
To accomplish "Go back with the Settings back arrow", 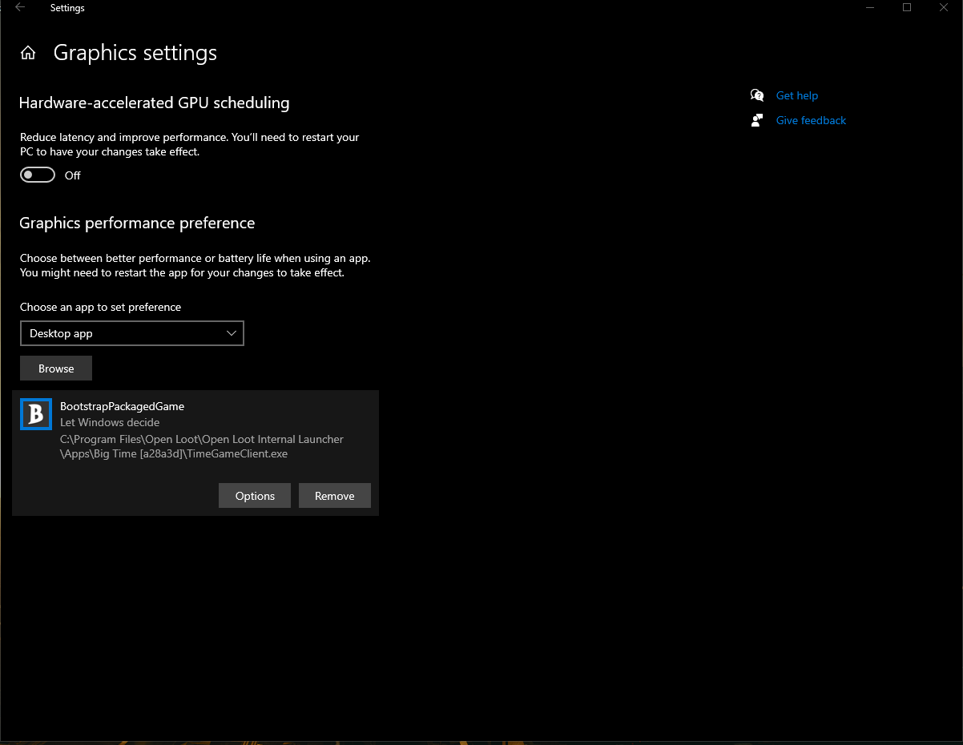I will [x=20, y=8].
